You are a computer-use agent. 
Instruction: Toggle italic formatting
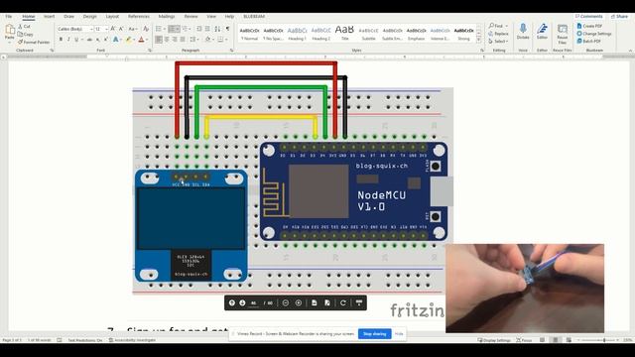tap(68, 40)
